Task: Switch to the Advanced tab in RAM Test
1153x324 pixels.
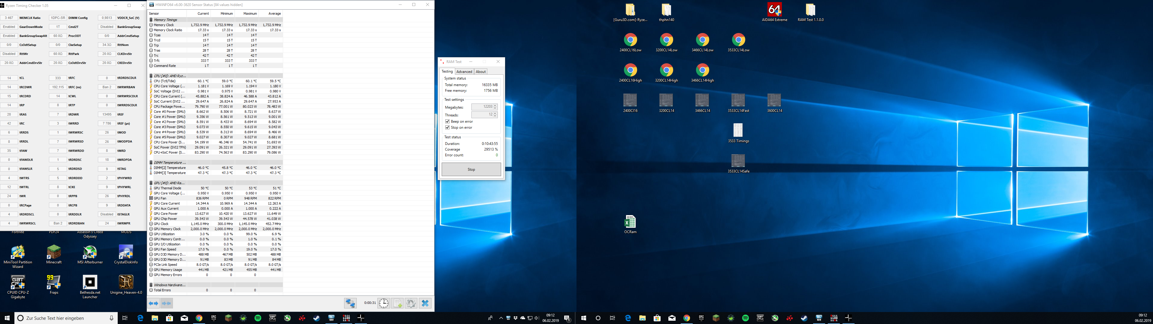Action: 464,72
